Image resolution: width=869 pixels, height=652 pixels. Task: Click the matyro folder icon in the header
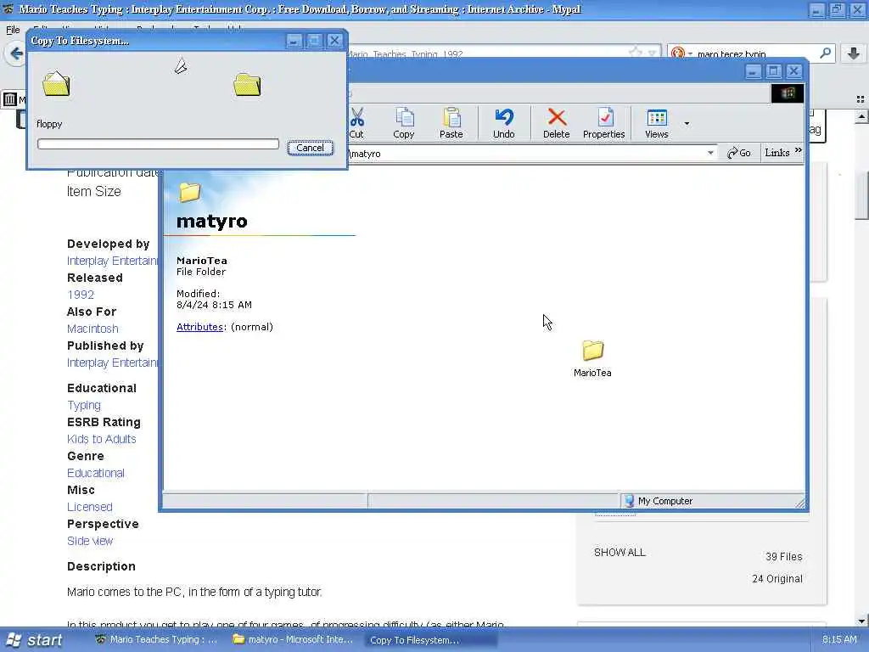coord(189,192)
